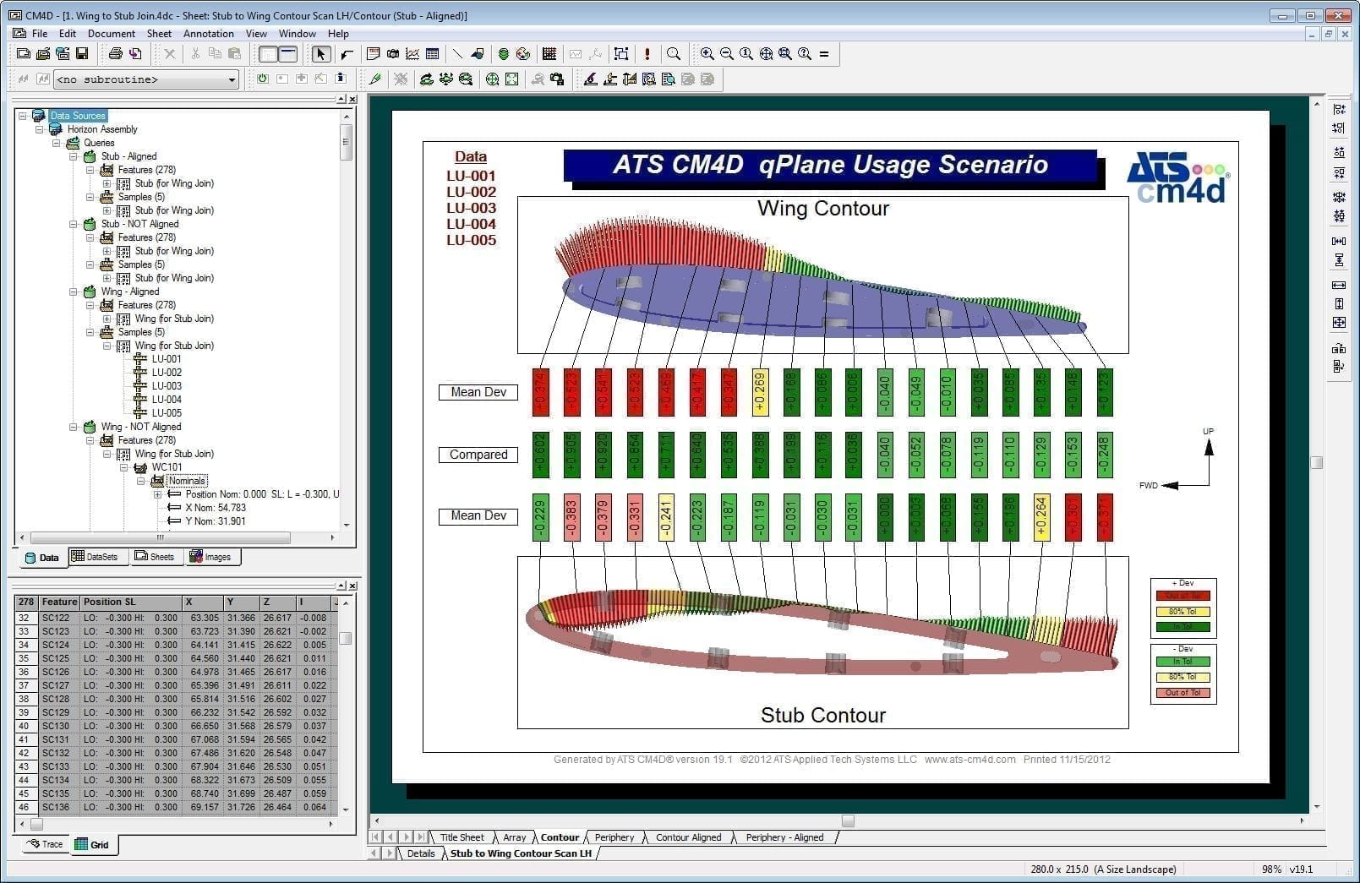Collapse the Wing - NOT Aligned query node
The image size is (1360, 883).
point(74,427)
